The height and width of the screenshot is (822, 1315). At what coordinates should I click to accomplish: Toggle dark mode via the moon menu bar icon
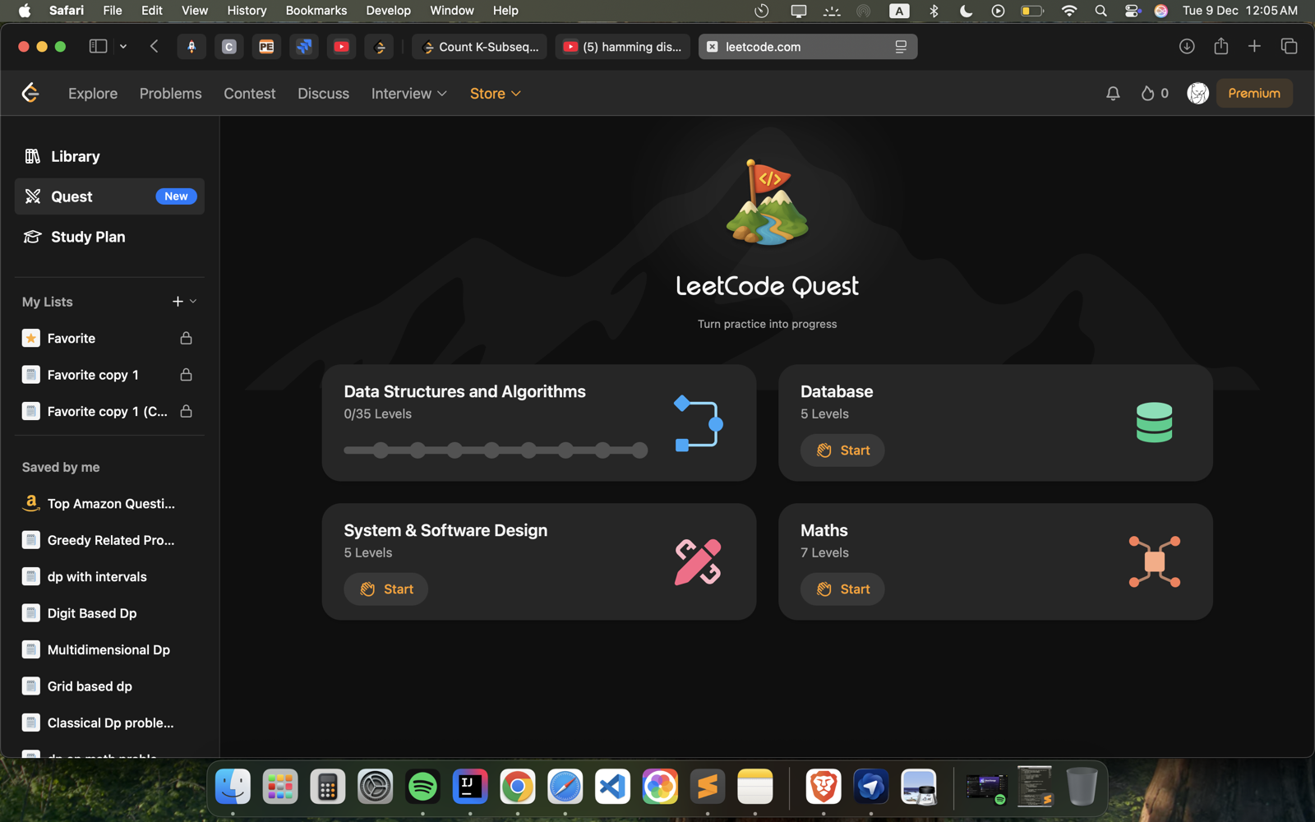coord(966,11)
